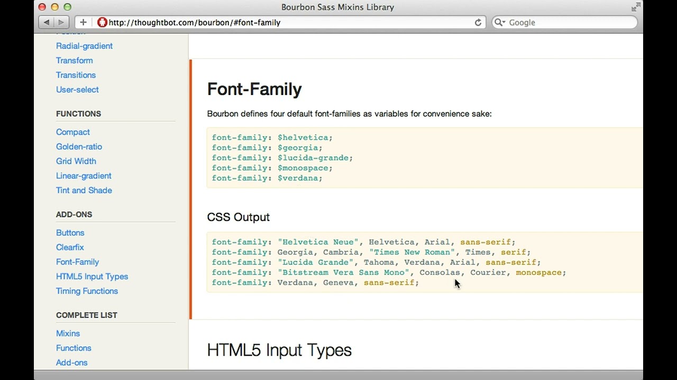Image resolution: width=677 pixels, height=380 pixels.
Task: Click the $lucida-grande code line
Action: (282, 158)
